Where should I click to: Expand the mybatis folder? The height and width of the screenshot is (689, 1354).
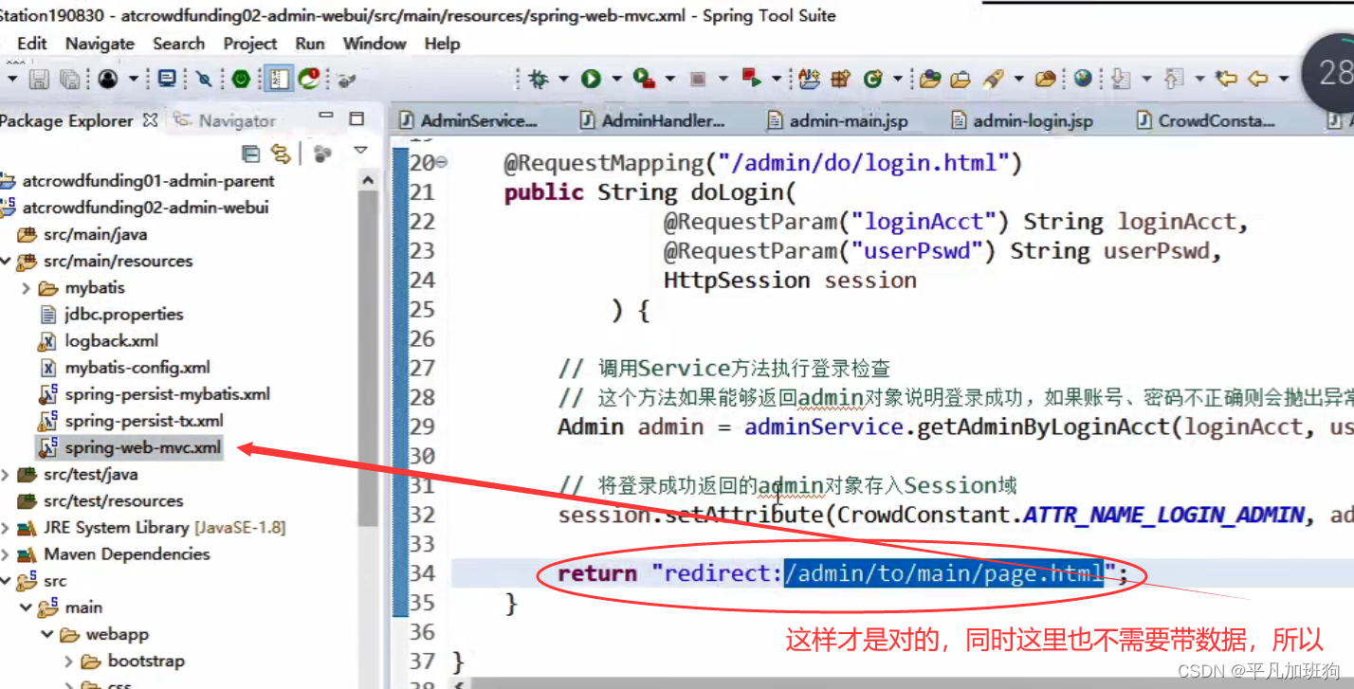26,288
